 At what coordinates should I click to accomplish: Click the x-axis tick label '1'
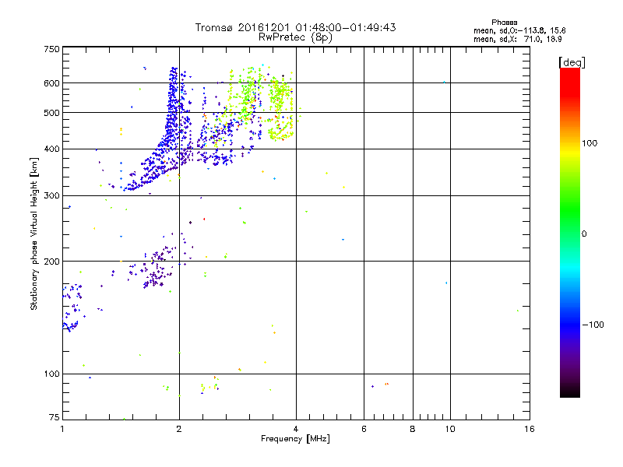click(62, 429)
